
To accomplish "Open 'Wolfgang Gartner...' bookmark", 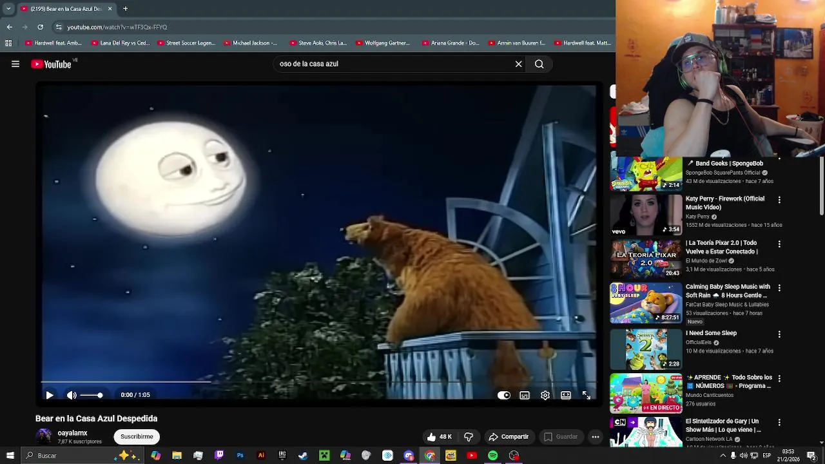I will pos(383,43).
